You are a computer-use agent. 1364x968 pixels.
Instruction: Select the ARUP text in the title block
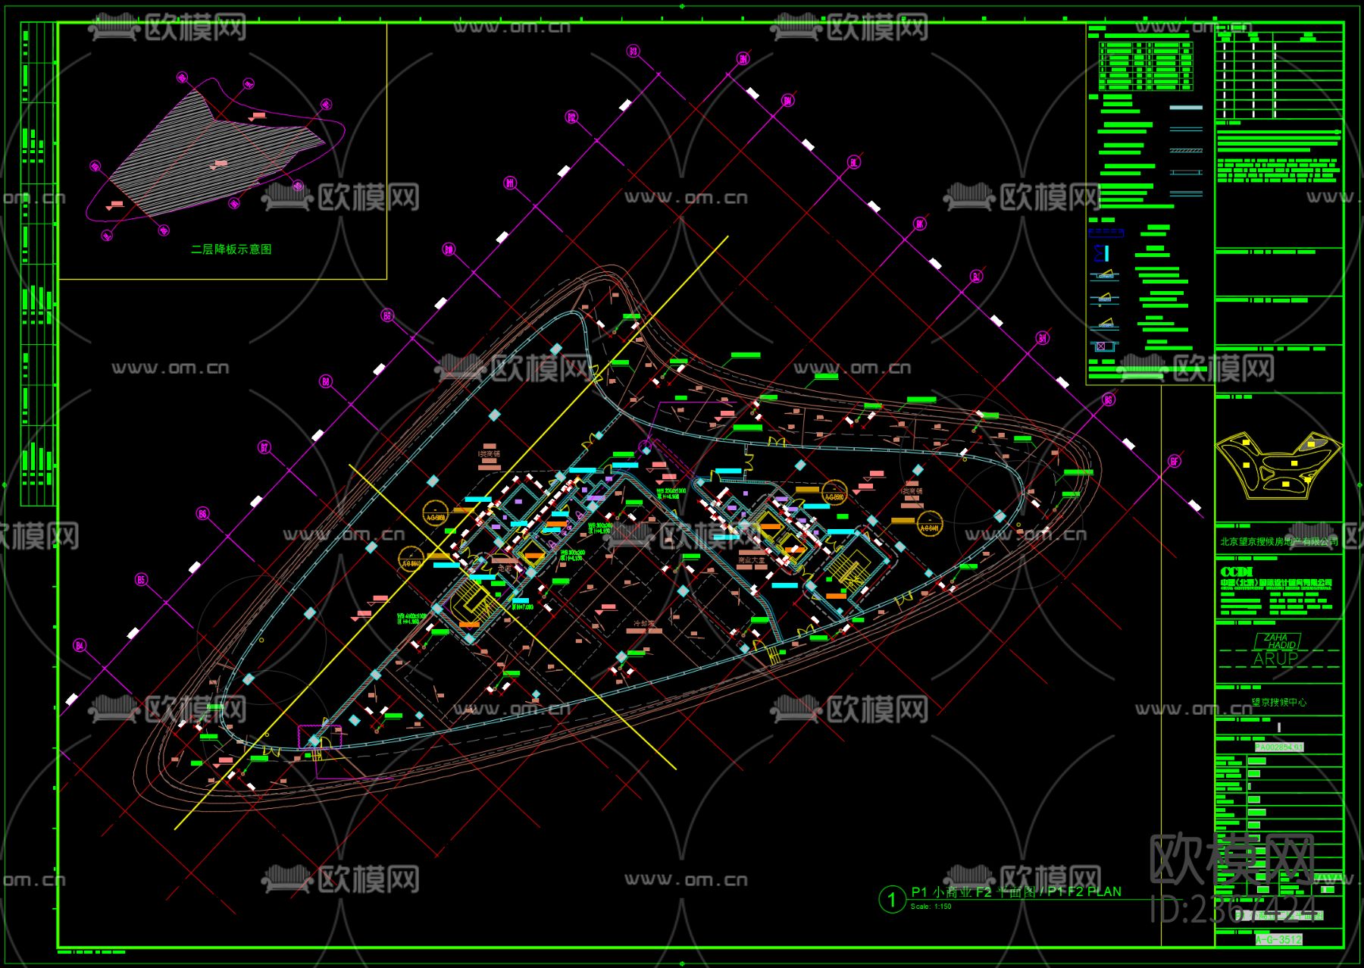(1276, 659)
